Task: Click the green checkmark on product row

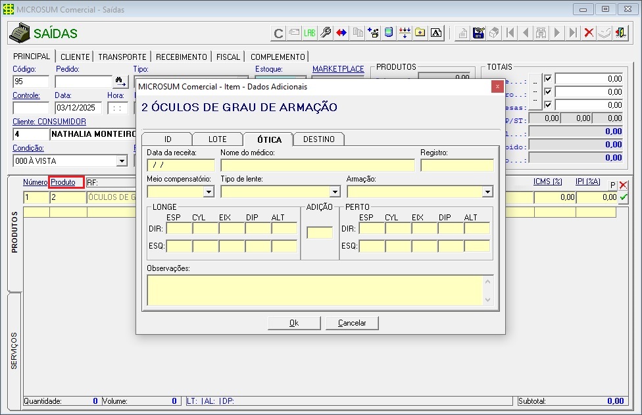Action: tap(623, 197)
